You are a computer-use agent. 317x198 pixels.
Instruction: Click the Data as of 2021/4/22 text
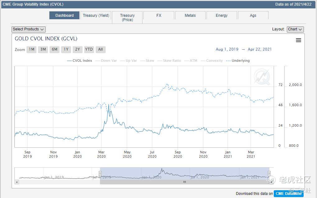click(293, 4)
